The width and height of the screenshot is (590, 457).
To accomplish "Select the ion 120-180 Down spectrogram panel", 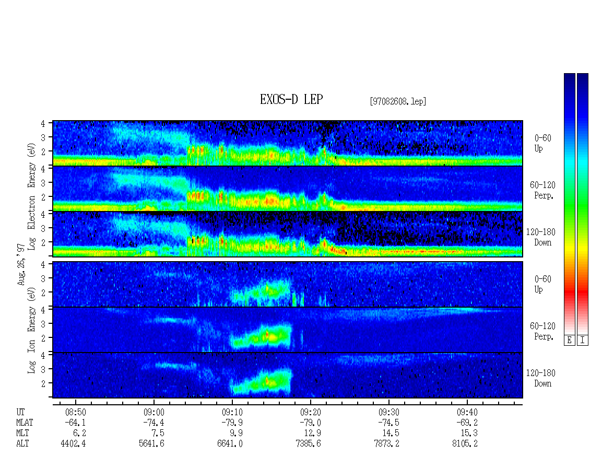I will coord(288,376).
